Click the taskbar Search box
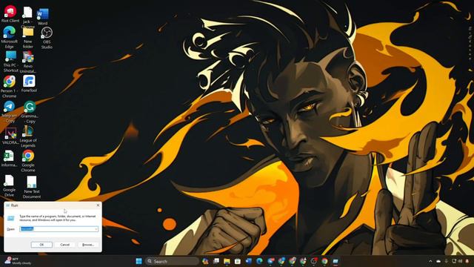474x267 pixels. pos(172,261)
